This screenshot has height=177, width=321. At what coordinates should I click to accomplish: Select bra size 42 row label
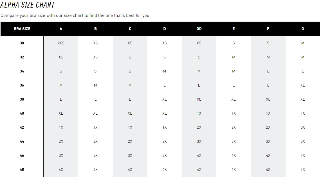pyautogui.click(x=22, y=127)
